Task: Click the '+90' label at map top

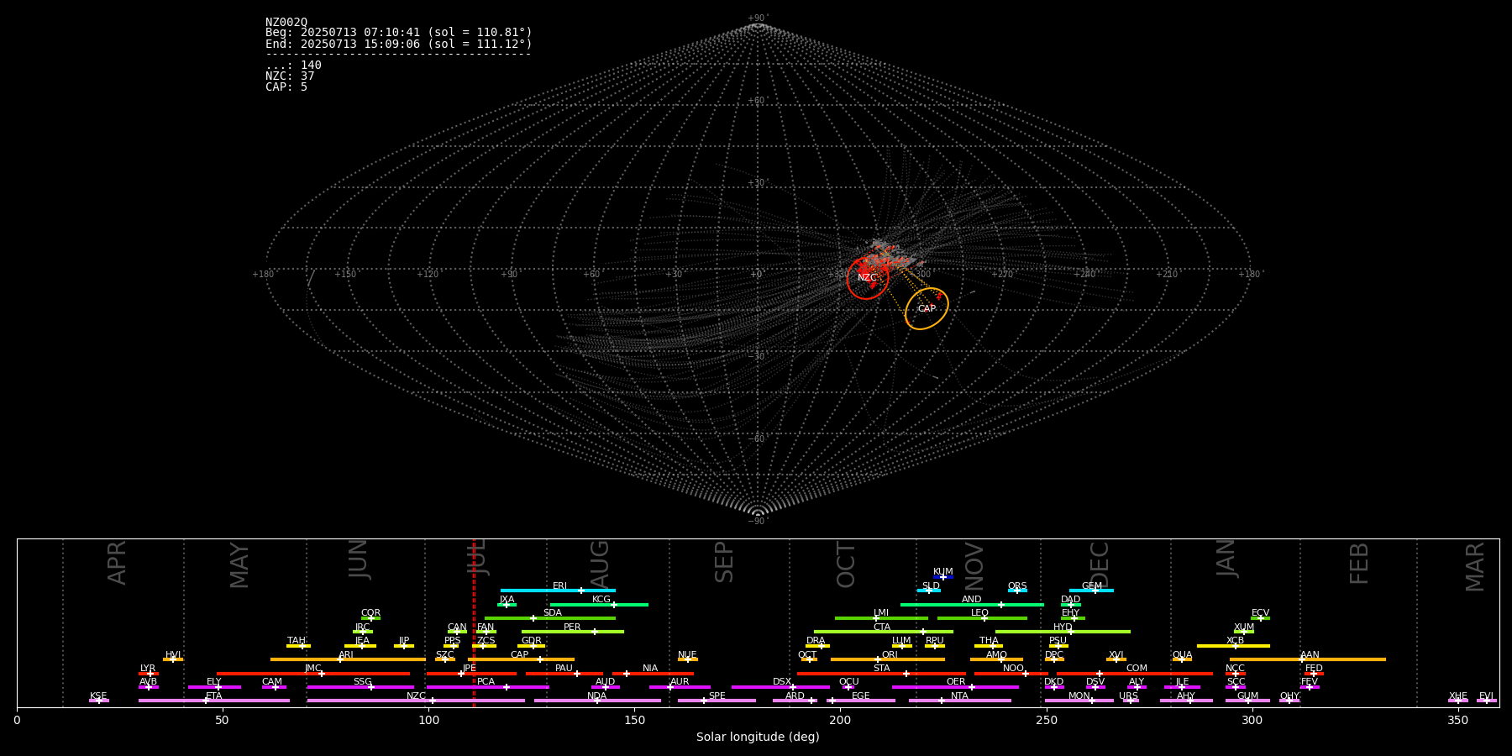Action: 757,18
